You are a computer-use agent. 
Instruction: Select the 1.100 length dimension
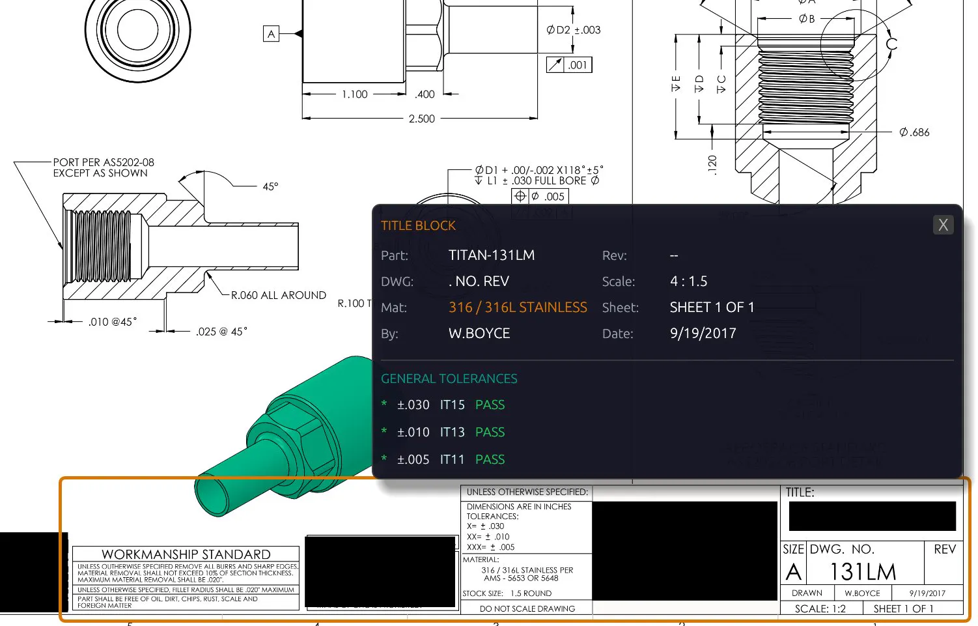pyautogui.click(x=355, y=94)
